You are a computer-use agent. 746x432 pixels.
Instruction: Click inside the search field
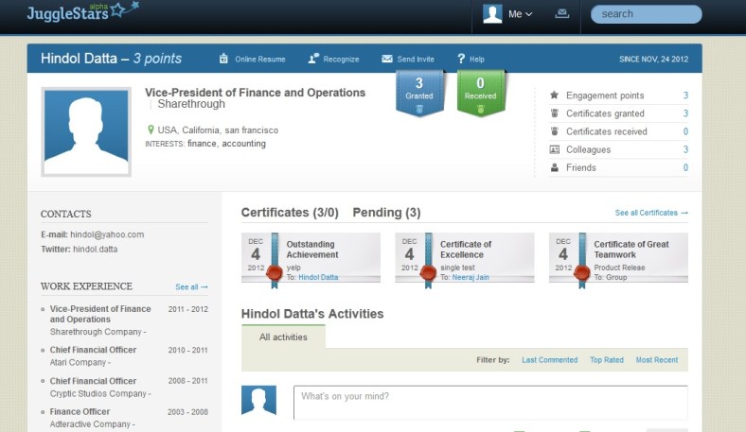[648, 14]
